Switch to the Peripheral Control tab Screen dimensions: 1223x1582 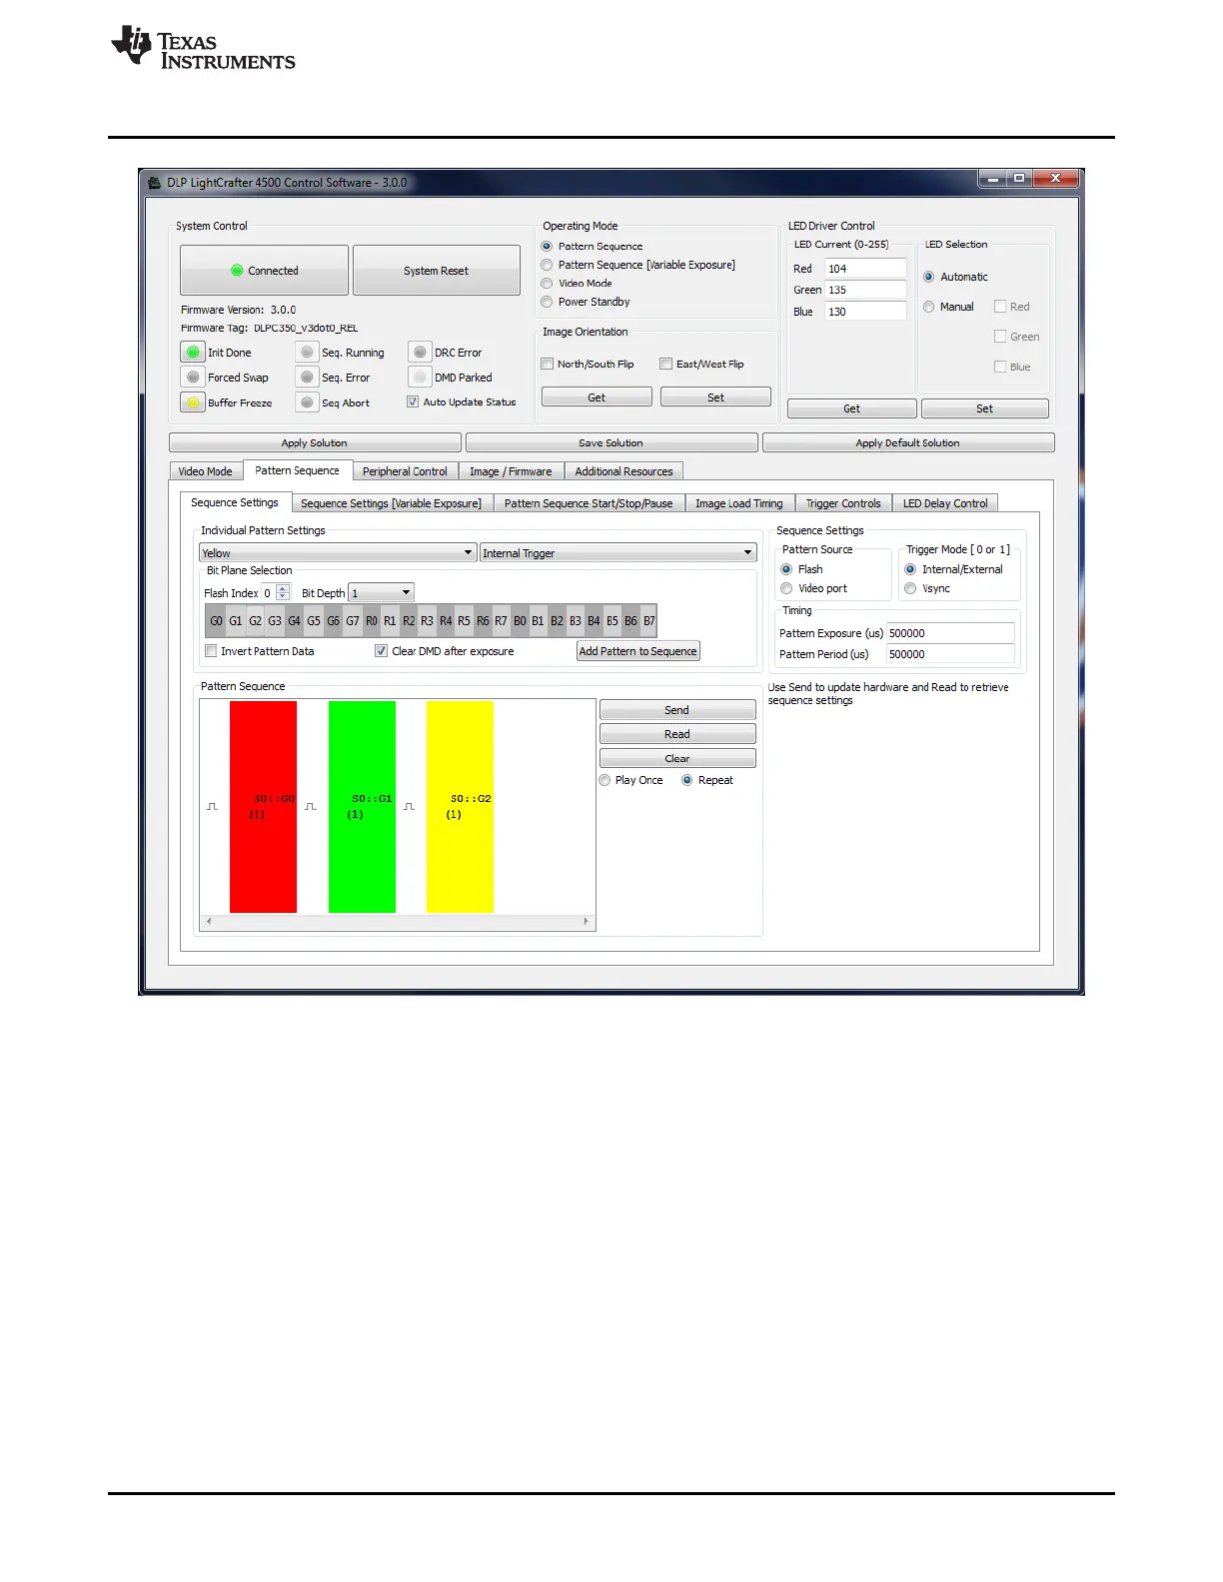[405, 471]
